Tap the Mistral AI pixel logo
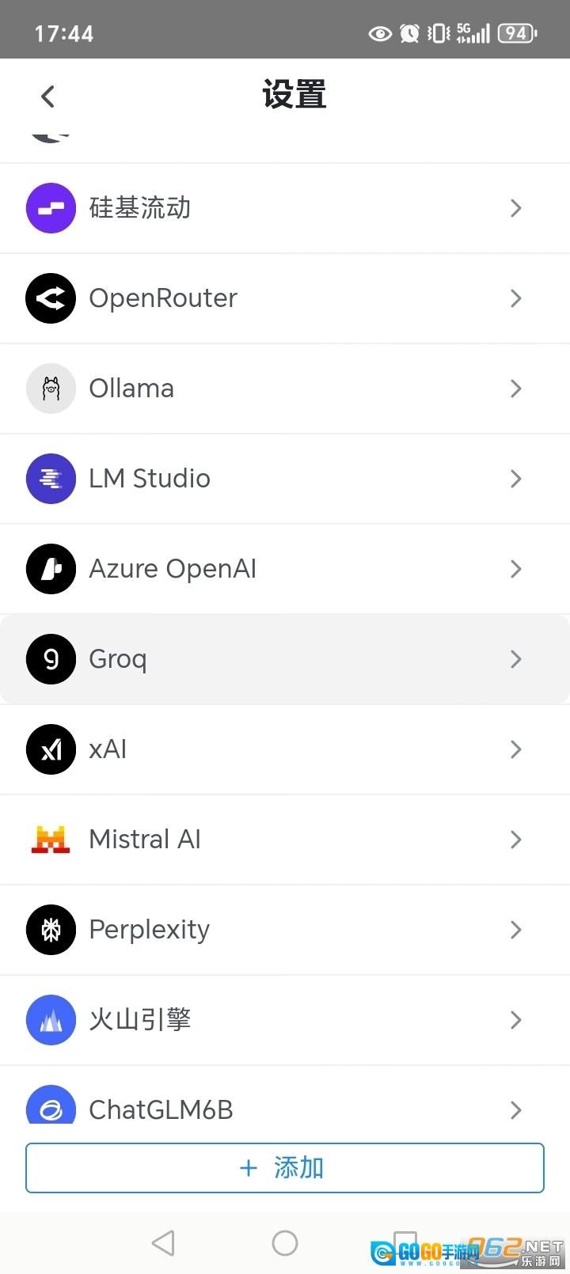Screen dimensions: 570x1274 pyautogui.click(x=51, y=840)
